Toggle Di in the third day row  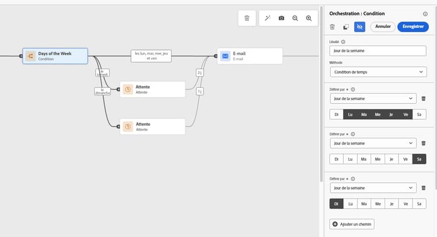coord(336,204)
